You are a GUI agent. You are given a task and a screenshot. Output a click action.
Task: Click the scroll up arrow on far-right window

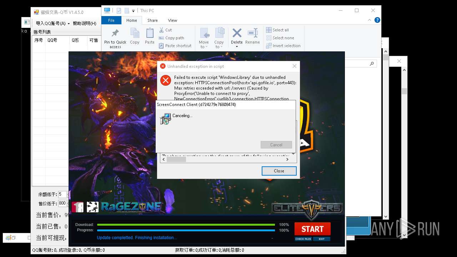point(404,70)
